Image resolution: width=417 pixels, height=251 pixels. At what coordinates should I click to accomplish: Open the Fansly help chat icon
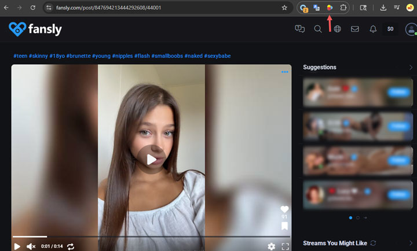300,29
